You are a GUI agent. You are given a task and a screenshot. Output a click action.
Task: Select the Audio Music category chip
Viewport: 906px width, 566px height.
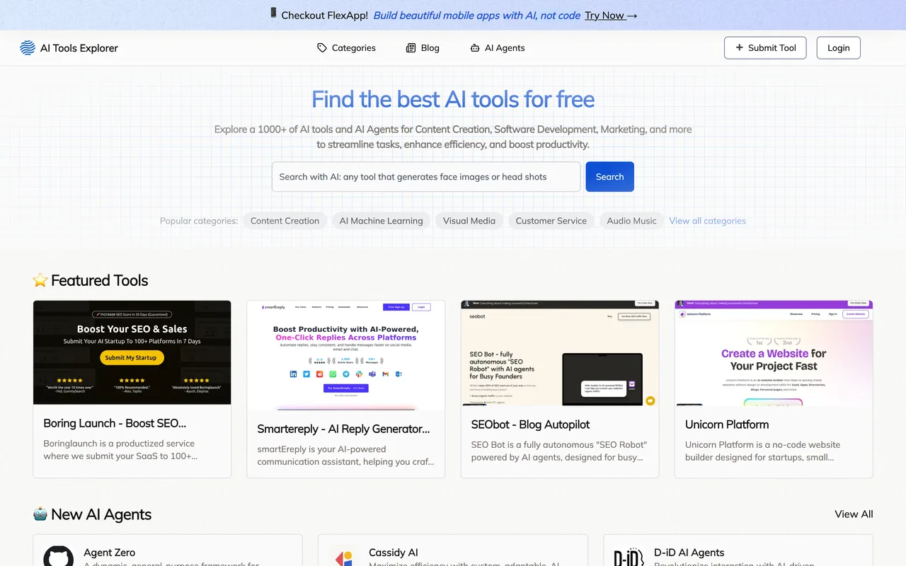(x=631, y=221)
